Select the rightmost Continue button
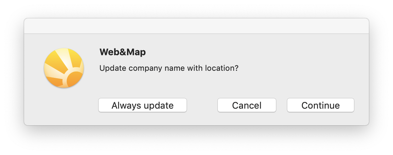Image resolution: width=393 pixels, height=155 pixels. click(x=320, y=105)
